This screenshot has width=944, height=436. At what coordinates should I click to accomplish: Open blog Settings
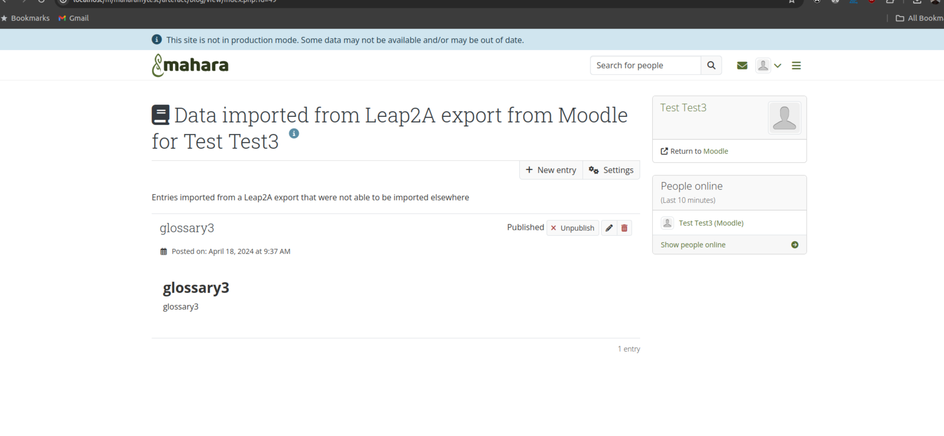point(611,170)
